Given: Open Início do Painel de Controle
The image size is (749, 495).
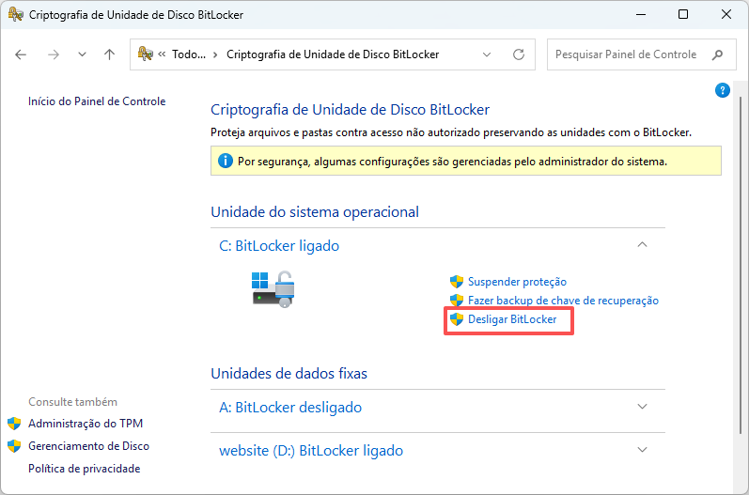Looking at the screenshot, I should 97,101.
